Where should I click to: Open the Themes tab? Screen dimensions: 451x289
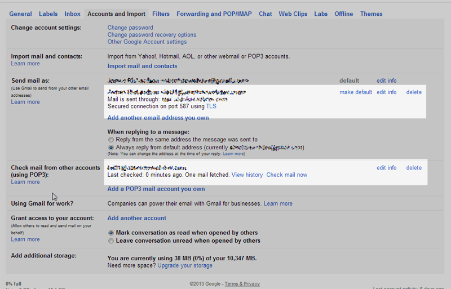[372, 14]
